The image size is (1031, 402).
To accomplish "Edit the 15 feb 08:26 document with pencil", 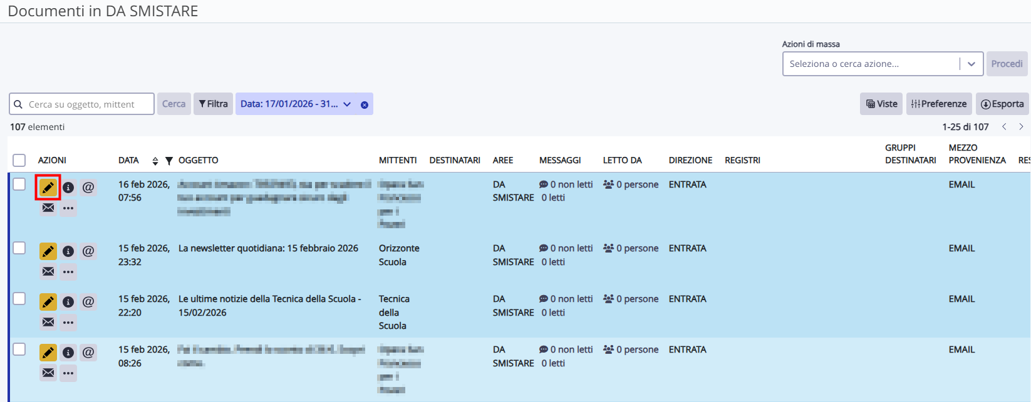I will 48,353.
